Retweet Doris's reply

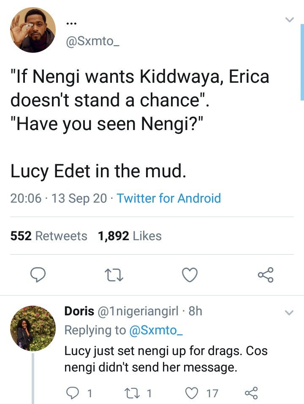click(131, 393)
